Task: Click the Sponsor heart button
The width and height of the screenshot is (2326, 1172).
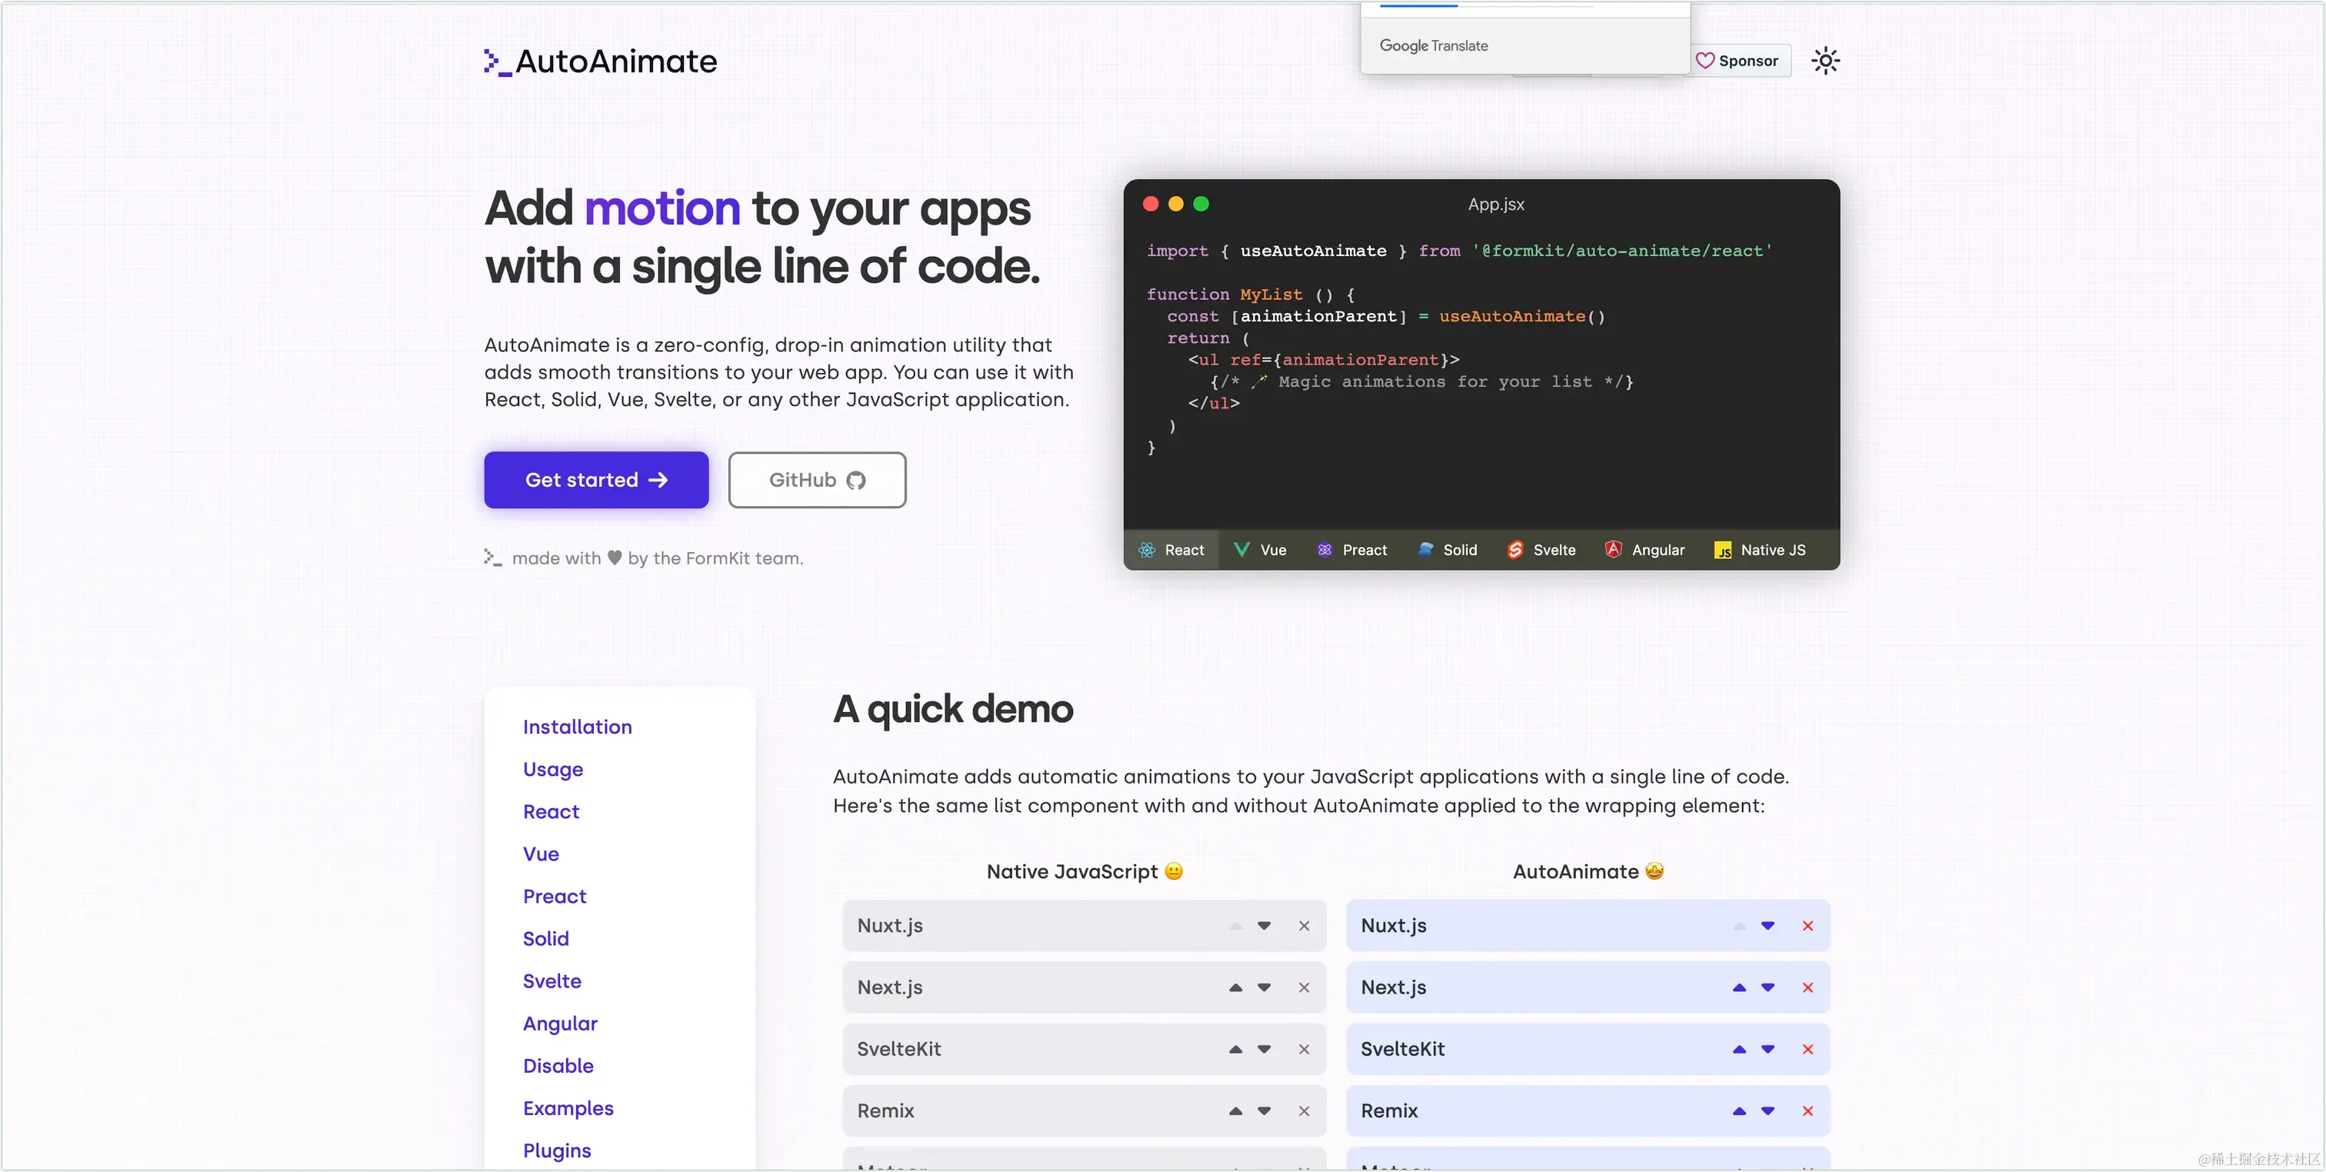Action: (x=1738, y=61)
